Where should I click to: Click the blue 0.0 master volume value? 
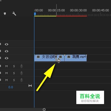point(11,87)
